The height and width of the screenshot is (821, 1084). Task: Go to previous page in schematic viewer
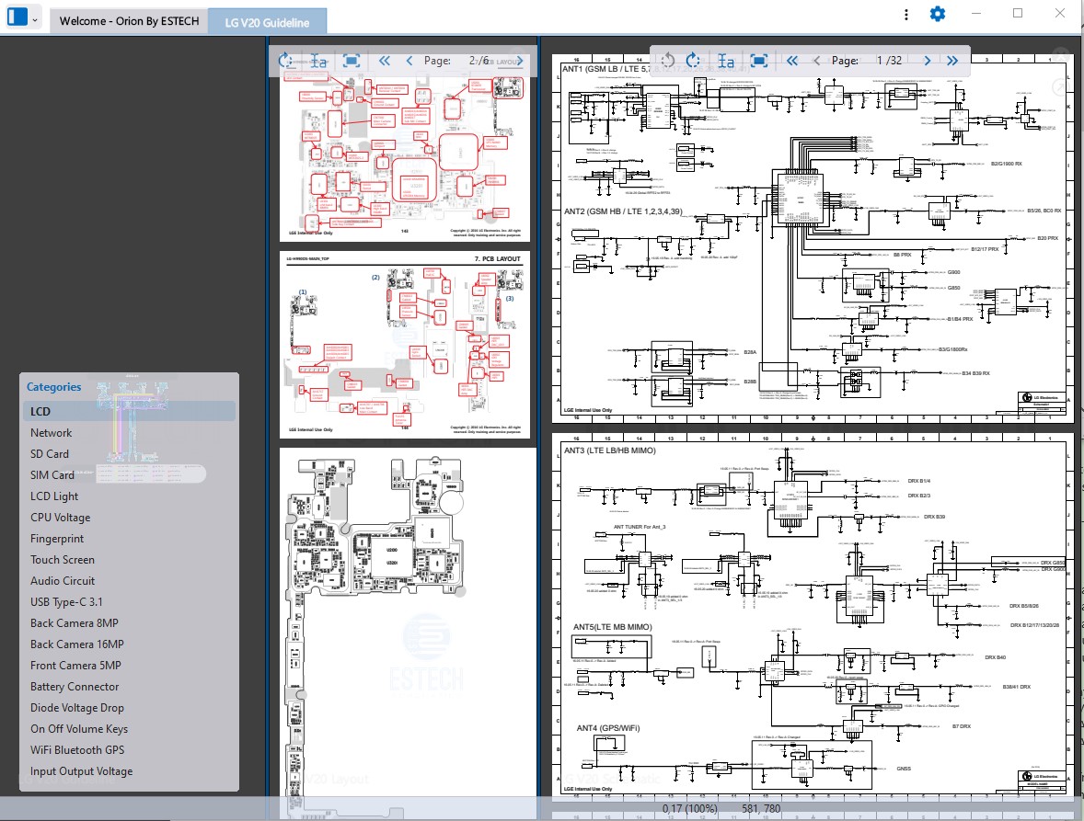pos(816,61)
